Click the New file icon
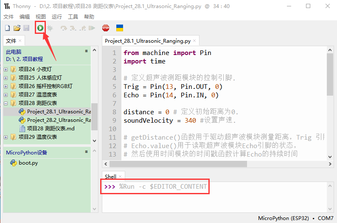This screenshot has width=337, height=223. click(x=7, y=28)
